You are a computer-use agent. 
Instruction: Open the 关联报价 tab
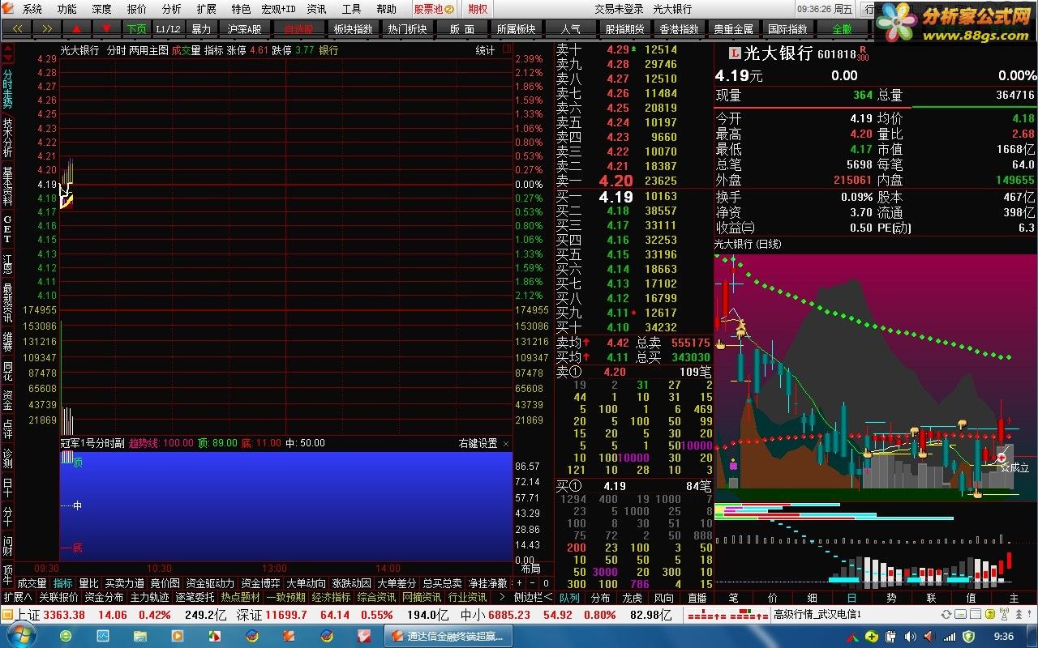point(58,597)
